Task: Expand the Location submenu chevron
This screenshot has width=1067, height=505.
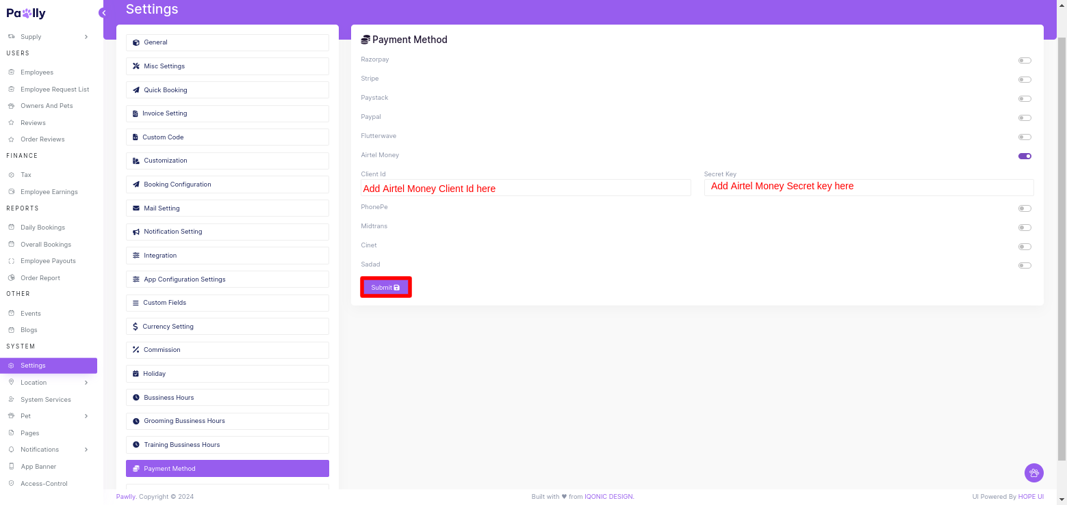Action: [86, 383]
